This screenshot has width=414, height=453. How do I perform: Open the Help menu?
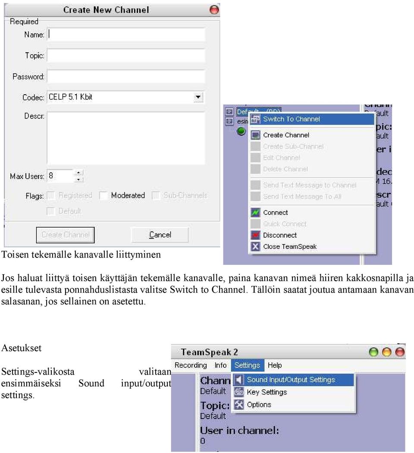[275, 365]
